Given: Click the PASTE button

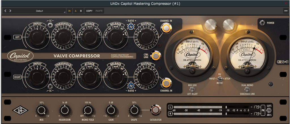Looking at the screenshot, I should point(99,11).
